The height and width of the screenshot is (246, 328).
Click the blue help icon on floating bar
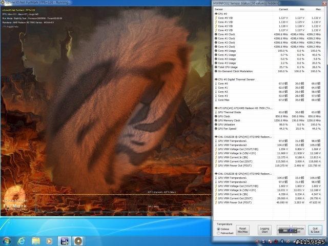291,230
